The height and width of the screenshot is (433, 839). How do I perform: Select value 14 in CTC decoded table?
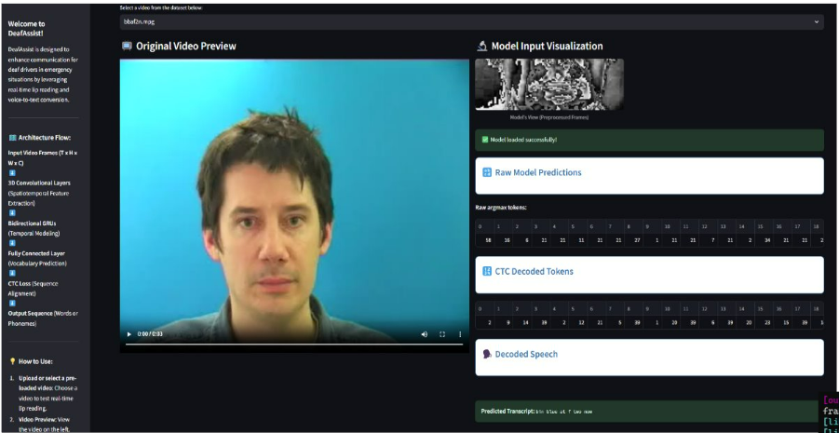pyautogui.click(x=525, y=323)
